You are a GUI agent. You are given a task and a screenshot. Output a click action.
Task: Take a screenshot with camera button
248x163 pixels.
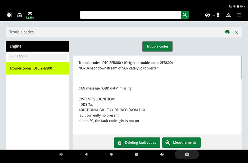(187, 154)
